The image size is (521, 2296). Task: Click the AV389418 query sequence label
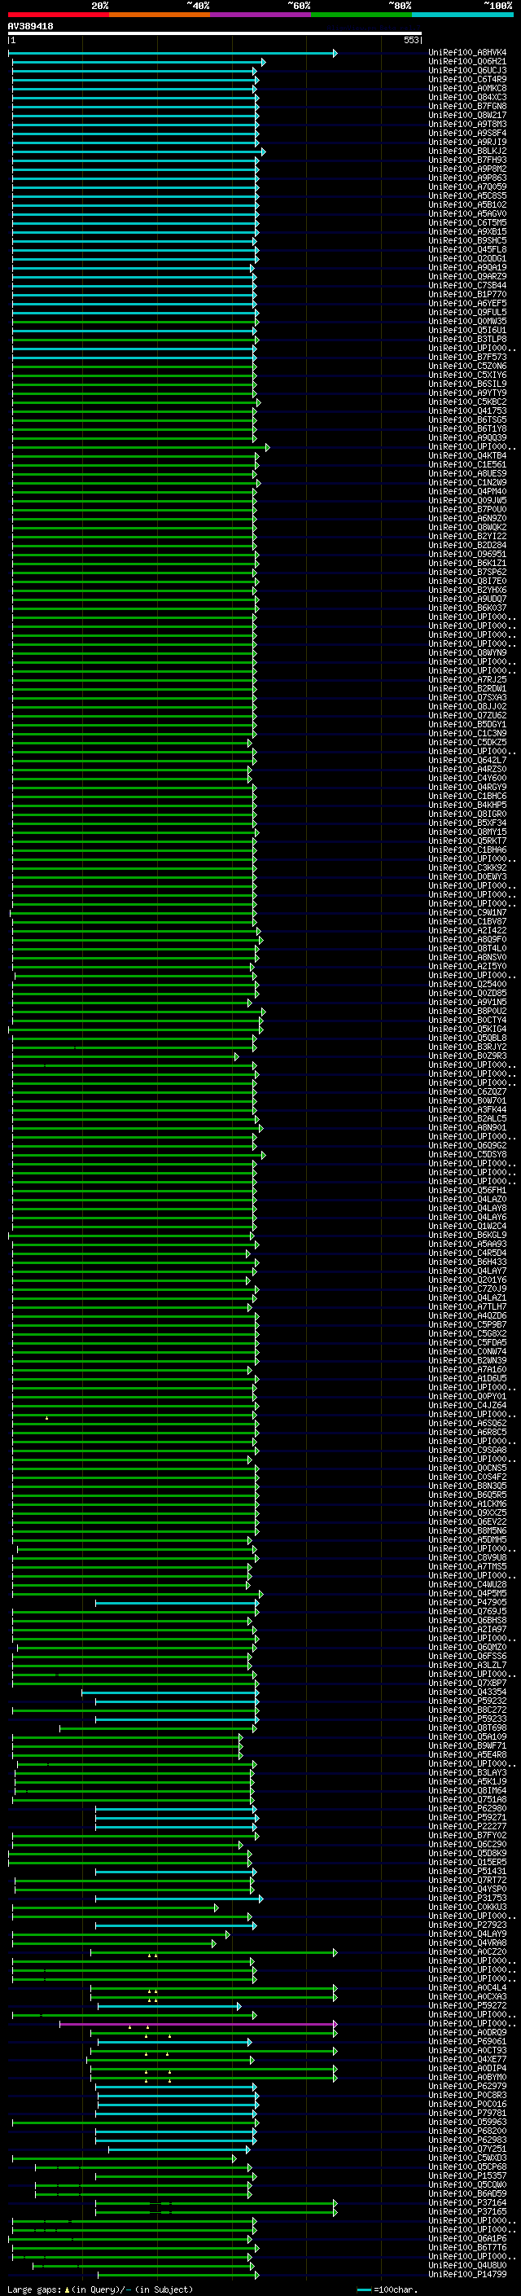30,27
